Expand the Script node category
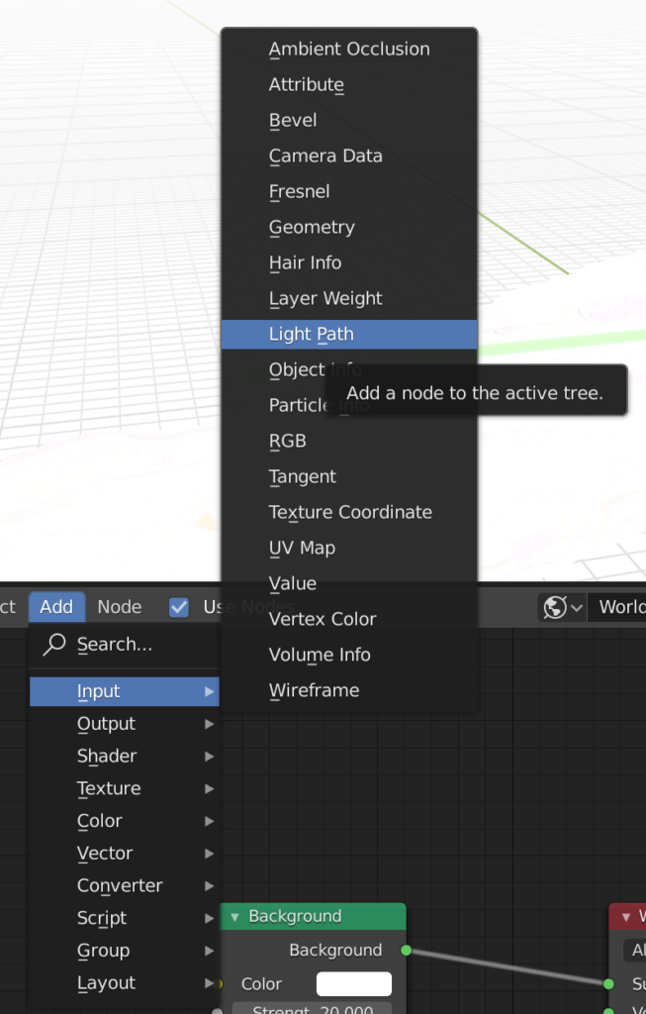This screenshot has width=646, height=1014. coord(125,918)
